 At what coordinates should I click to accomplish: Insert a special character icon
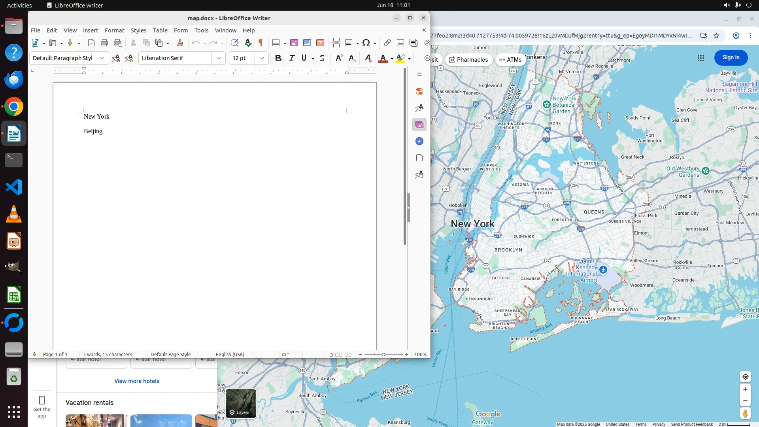366,43
